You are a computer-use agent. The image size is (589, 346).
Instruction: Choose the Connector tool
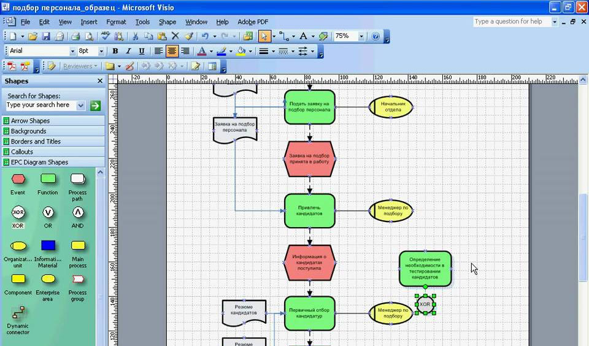[x=283, y=36]
